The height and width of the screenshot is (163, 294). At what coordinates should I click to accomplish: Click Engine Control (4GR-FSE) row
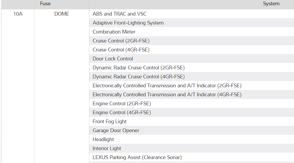(x=122, y=113)
